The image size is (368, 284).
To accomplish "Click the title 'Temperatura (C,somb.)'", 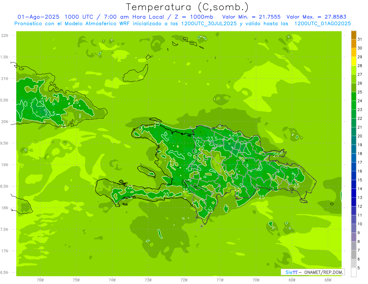I will (x=187, y=7).
